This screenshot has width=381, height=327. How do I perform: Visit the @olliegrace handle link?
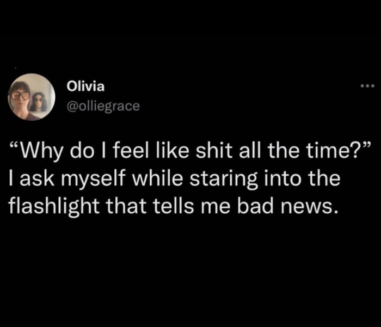coord(103,106)
